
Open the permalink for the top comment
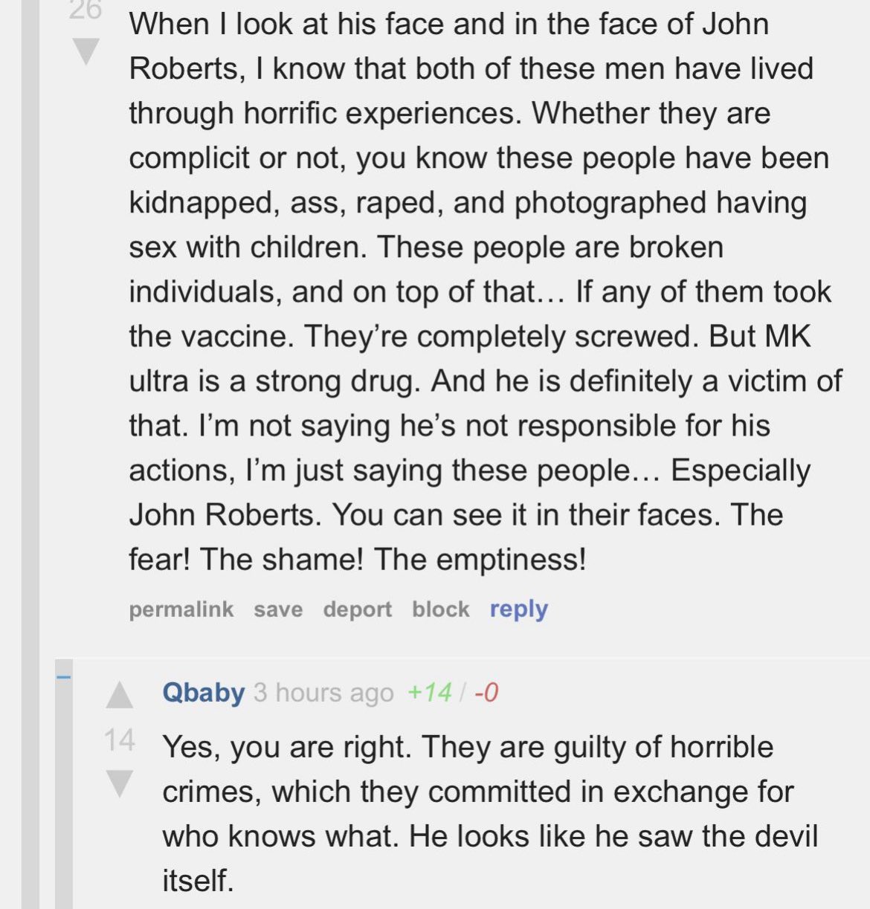pyautogui.click(x=181, y=609)
